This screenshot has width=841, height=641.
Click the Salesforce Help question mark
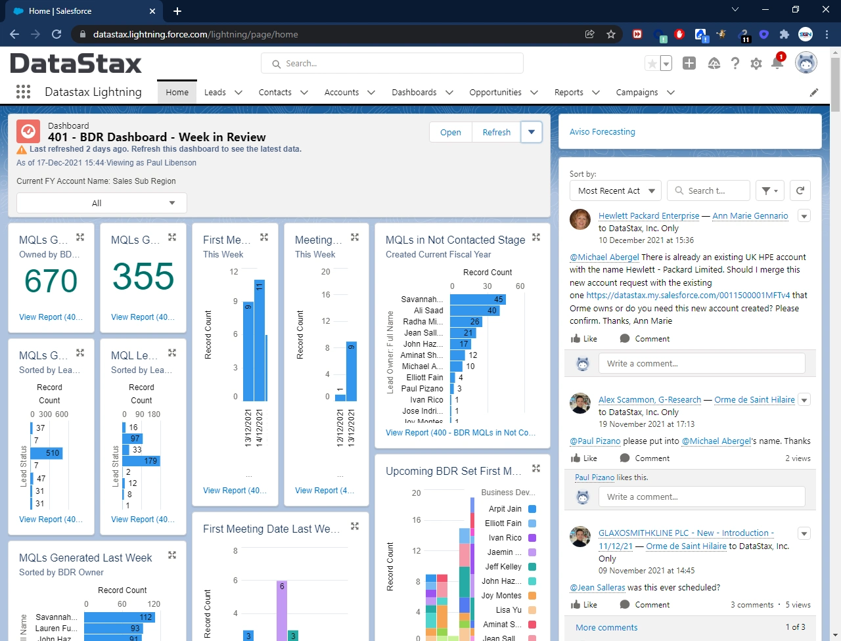tap(735, 63)
